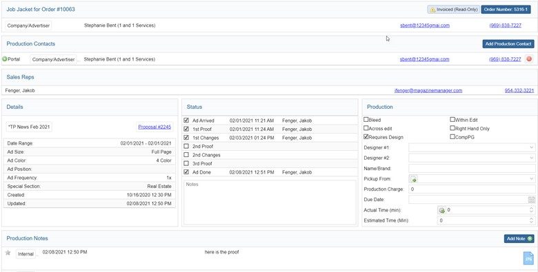The width and height of the screenshot is (538, 272).
Task: Click the note text 'here is the proof'
Action: pos(221,252)
